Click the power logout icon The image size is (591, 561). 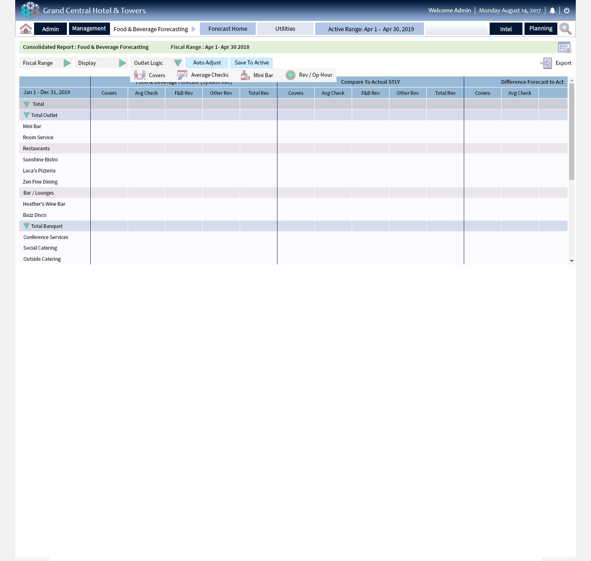(567, 11)
